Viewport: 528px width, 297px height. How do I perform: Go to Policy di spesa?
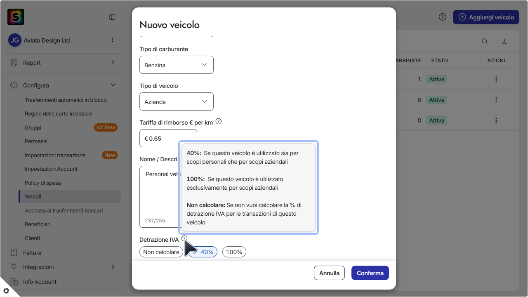(43, 183)
